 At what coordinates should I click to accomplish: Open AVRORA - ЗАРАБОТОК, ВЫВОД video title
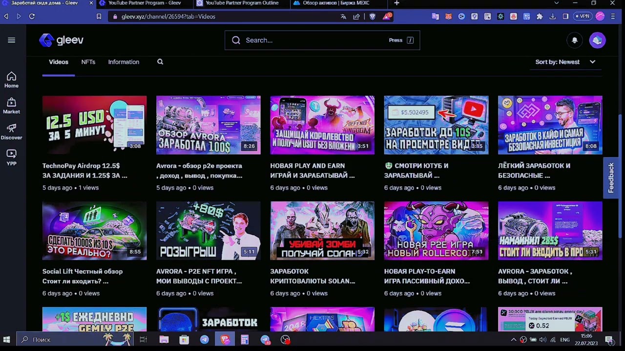[535, 276]
